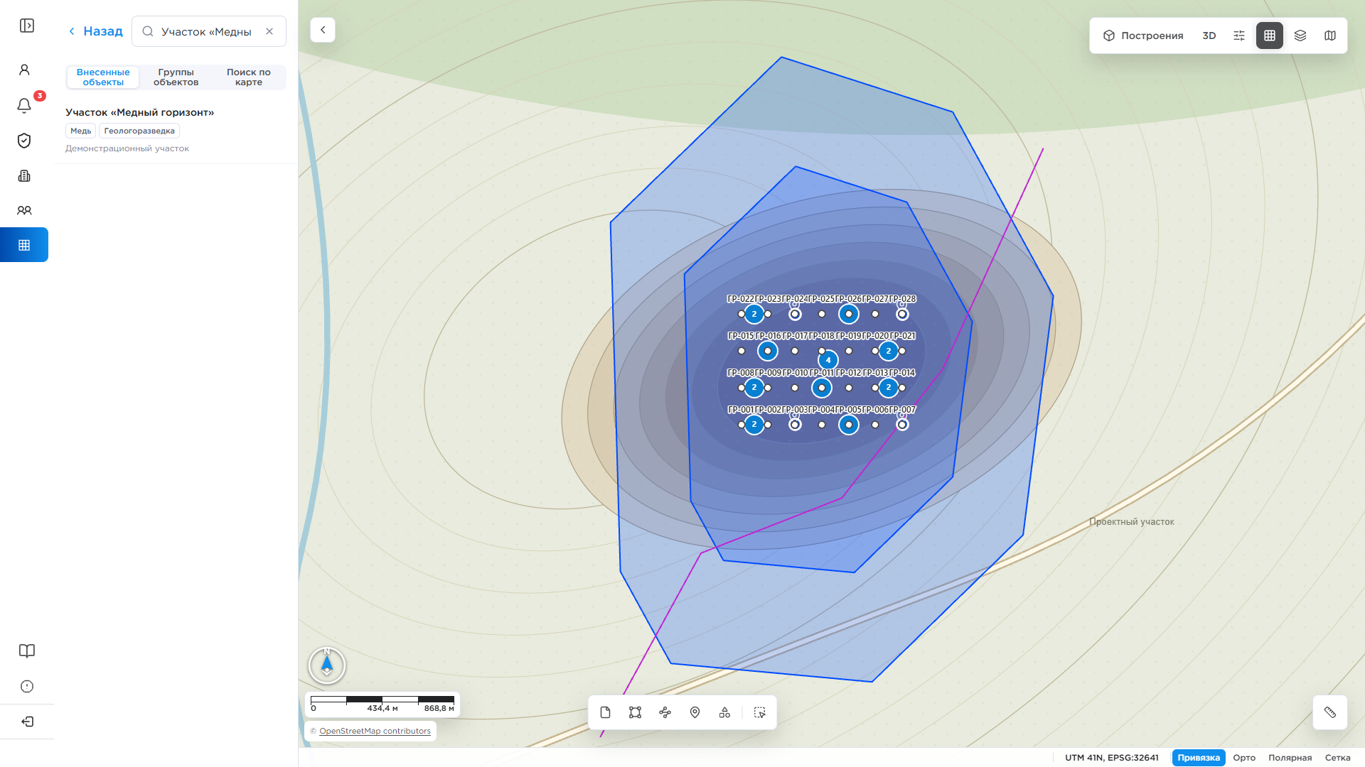Image resolution: width=1365 pixels, height=767 pixels.
Task: Click the Геологоразведка tag
Action: (x=139, y=131)
